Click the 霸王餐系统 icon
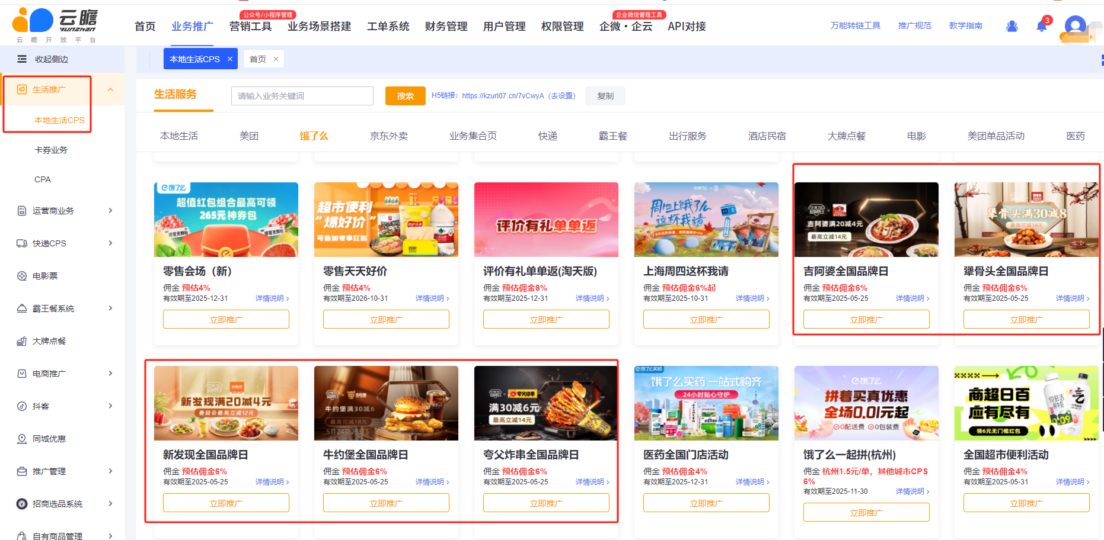 22,308
